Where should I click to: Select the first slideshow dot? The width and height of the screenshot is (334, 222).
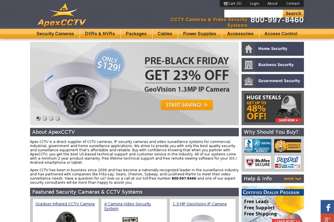38,118
